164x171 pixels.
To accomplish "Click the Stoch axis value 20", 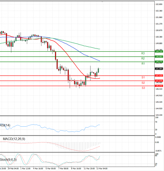I will (156, 164).
